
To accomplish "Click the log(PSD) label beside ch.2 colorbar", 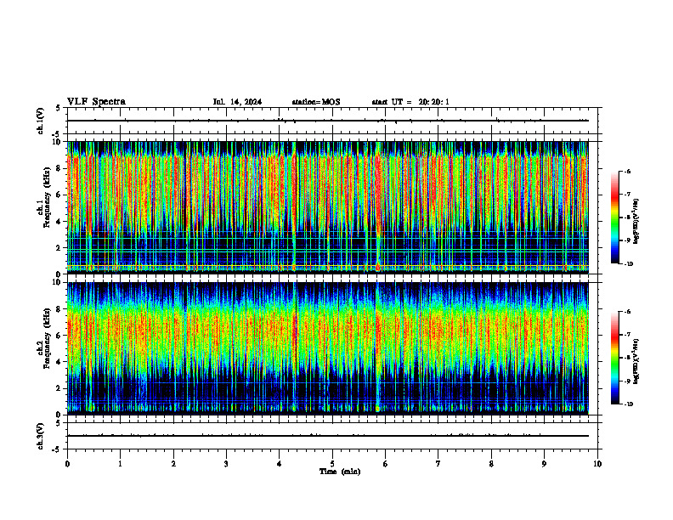I will [x=636, y=362].
